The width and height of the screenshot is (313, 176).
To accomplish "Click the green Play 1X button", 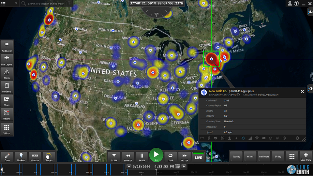I will click(156, 155).
